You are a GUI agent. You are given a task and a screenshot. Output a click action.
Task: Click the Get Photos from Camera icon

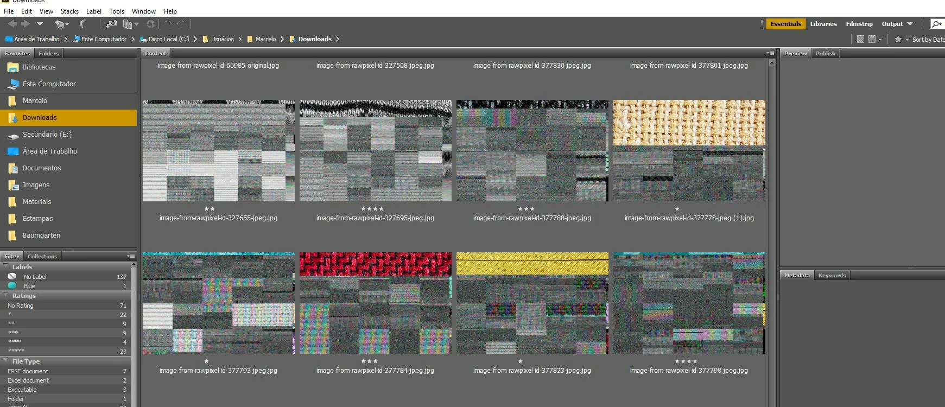(111, 24)
